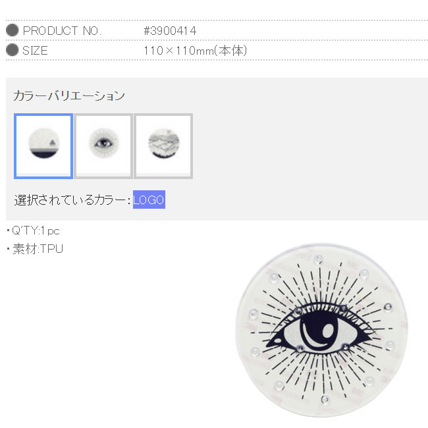Select the eye design color thumbnail
428x428 pixels.
click(103, 146)
